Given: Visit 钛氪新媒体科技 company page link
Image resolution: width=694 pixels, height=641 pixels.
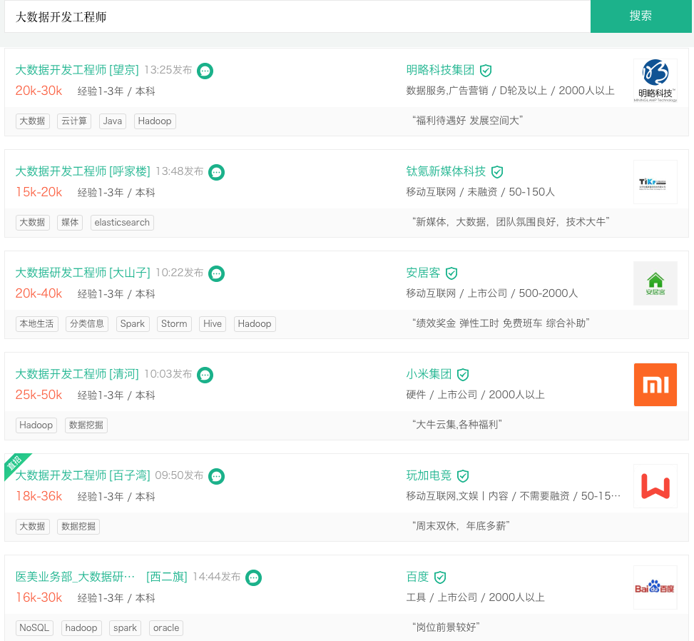Looking at the screenshot, I should tap(446, 171).
